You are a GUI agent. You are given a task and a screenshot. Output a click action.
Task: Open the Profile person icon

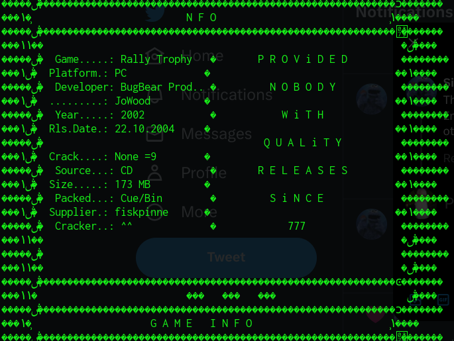[154, 173]
